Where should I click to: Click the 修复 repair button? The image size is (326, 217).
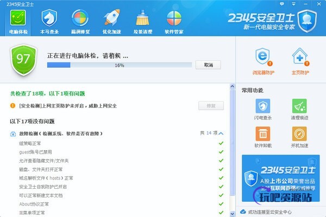211,106
